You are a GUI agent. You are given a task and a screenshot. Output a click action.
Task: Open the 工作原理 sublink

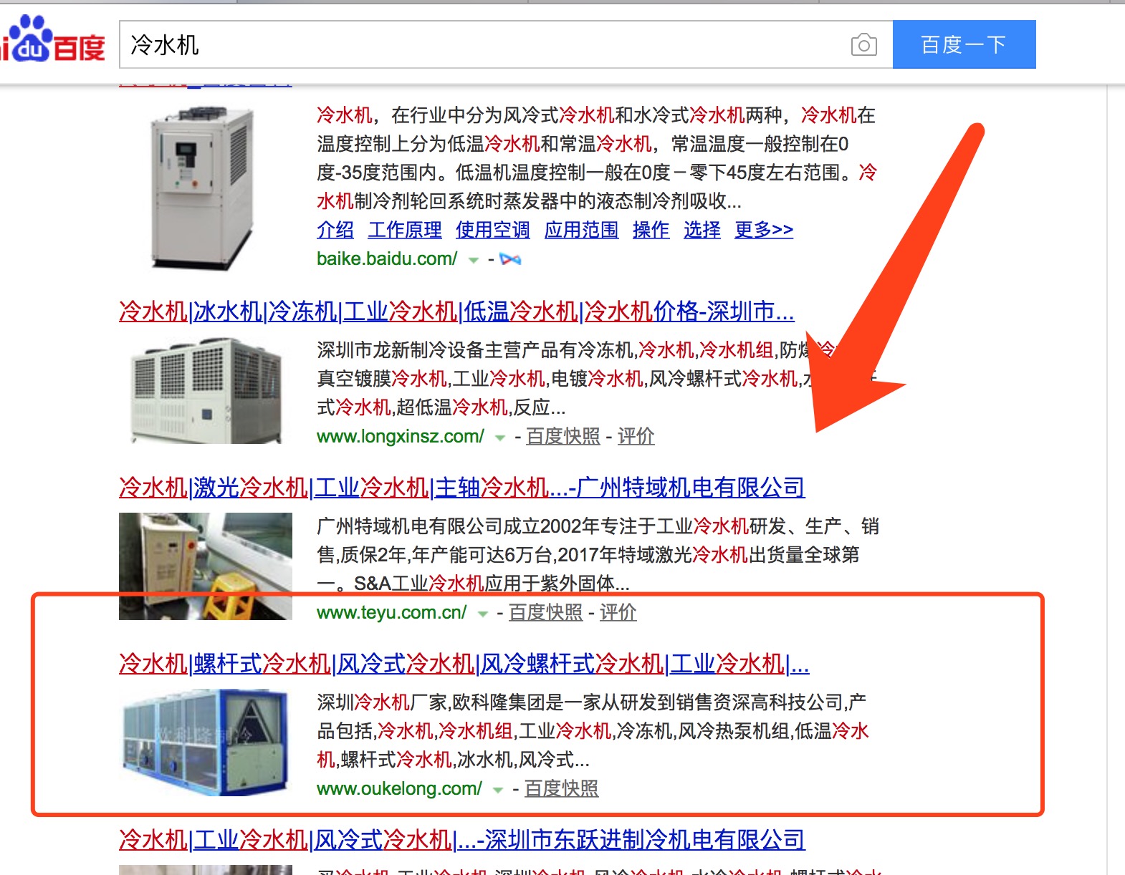(405, 230)
